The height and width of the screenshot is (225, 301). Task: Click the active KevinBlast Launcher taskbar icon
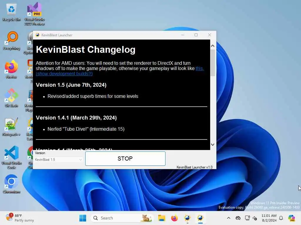(200, 218)
